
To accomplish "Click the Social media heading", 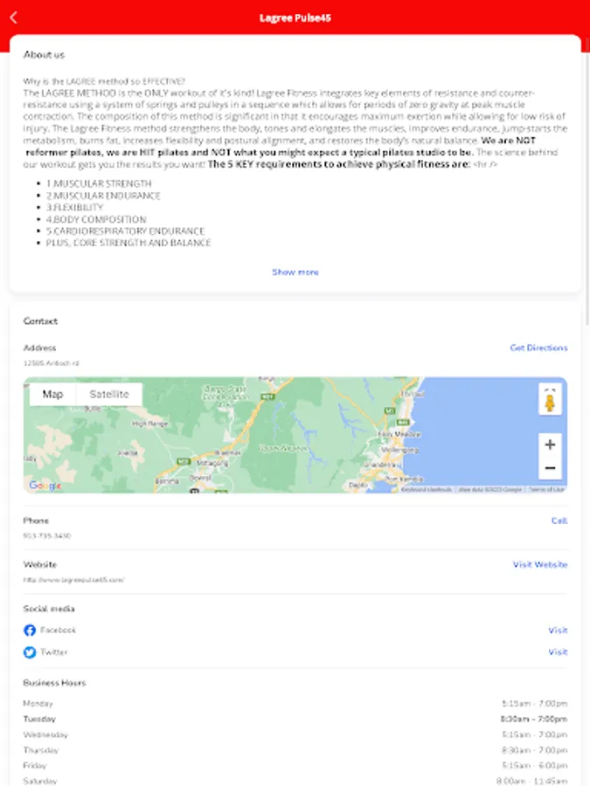I will coord(49,609).
